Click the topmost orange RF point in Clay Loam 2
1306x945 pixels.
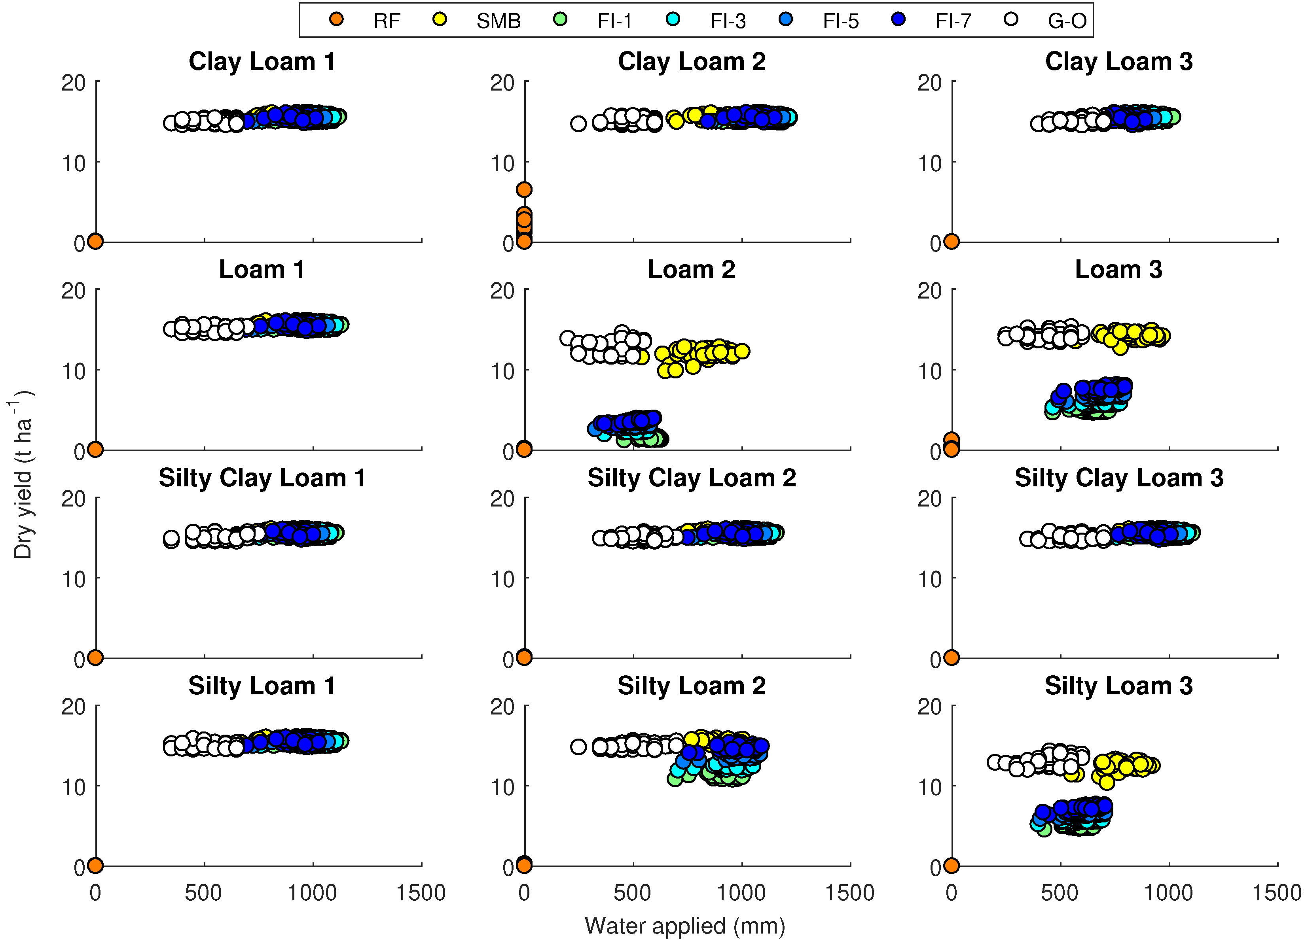[524, 189]
